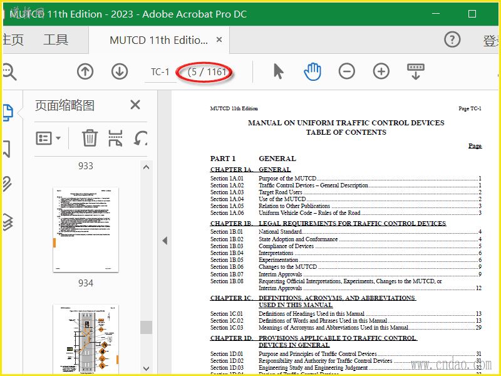Screen dimensions: 501x376
Task: Collapse the navigation pane with left triangle
Action: [x=165, y=241]
